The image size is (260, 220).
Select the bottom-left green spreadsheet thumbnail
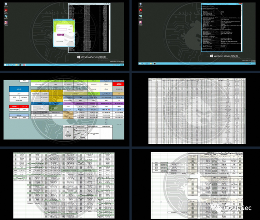click(x=64, y=183)
